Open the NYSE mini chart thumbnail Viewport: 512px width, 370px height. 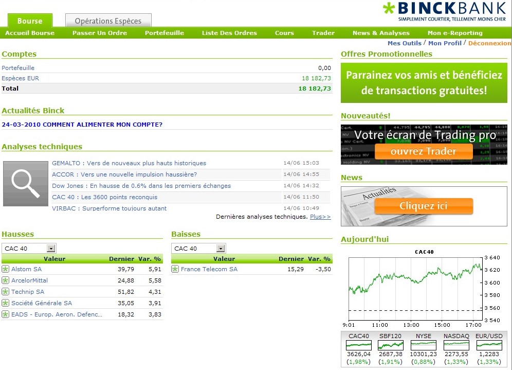point(424,345)
